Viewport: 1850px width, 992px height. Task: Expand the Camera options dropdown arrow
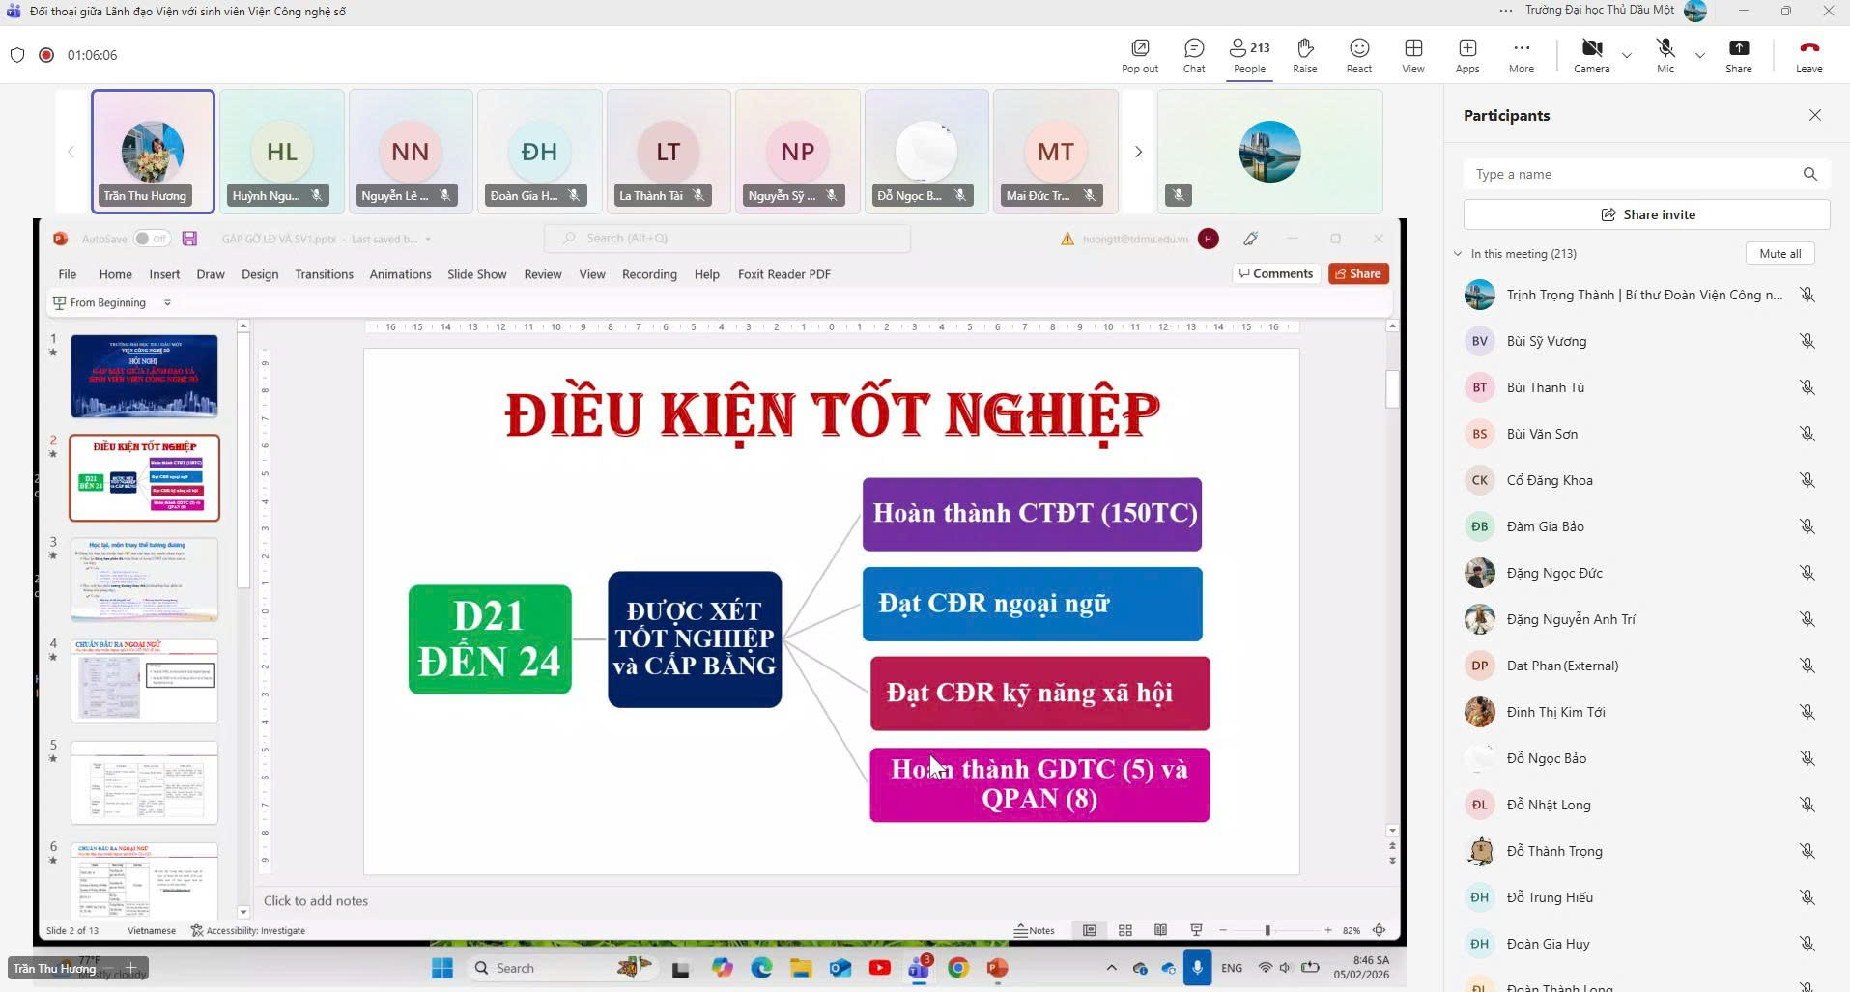point(1627,55)
